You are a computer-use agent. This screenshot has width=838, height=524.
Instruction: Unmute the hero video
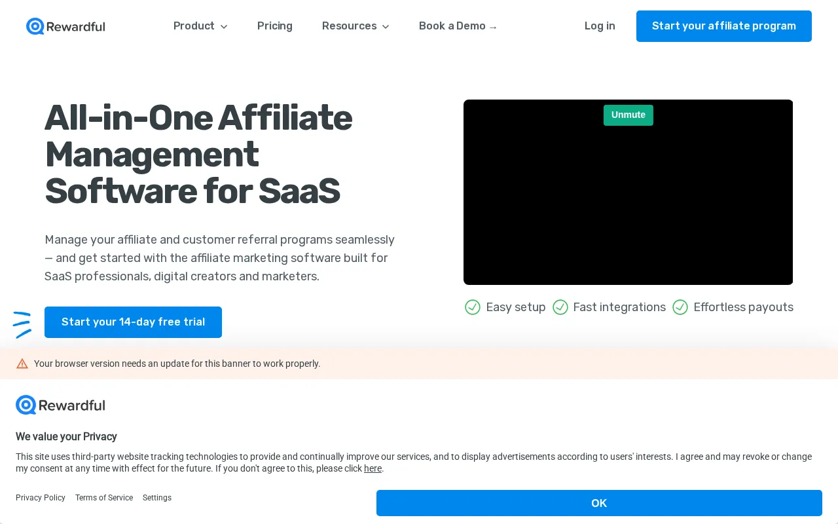628,115
